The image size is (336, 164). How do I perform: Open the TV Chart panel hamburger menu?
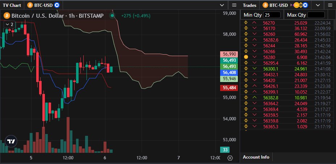click(234, 5)
